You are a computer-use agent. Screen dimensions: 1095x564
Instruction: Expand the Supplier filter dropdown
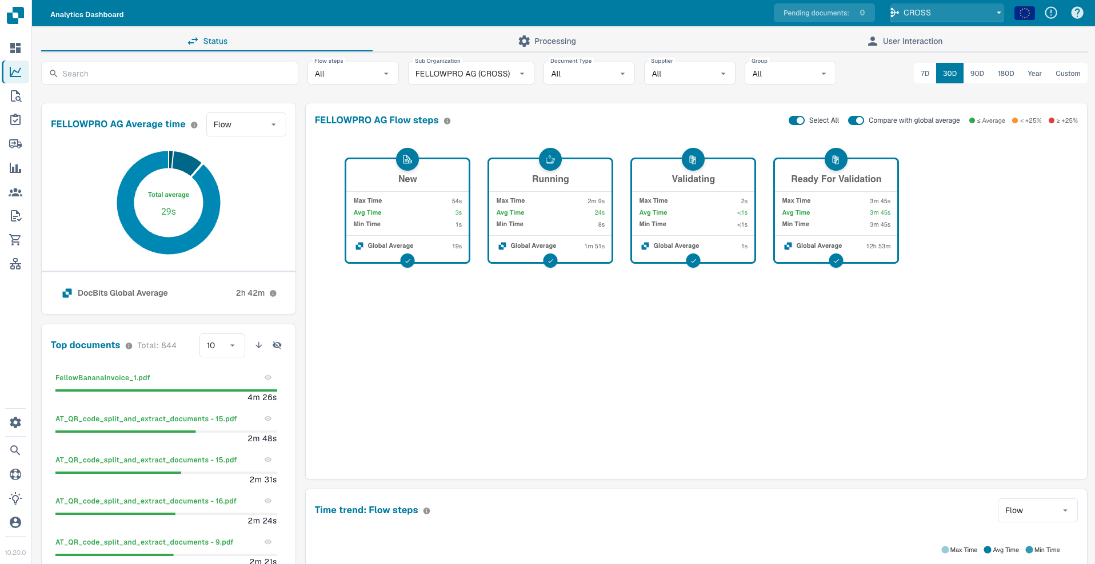(690, 74)
